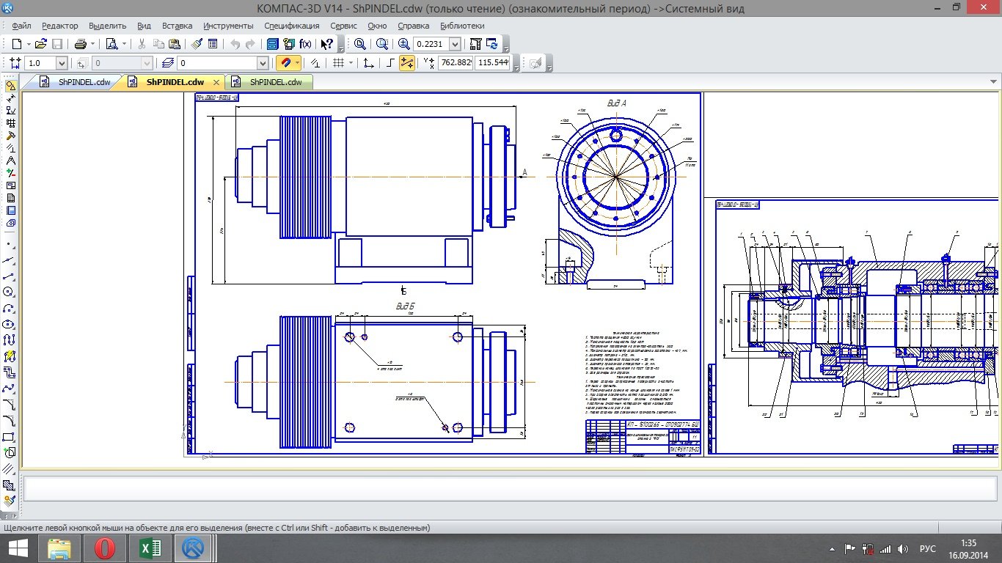
Task: Open Excel from the Windows taskbar
Action: (x=150, y=548)
